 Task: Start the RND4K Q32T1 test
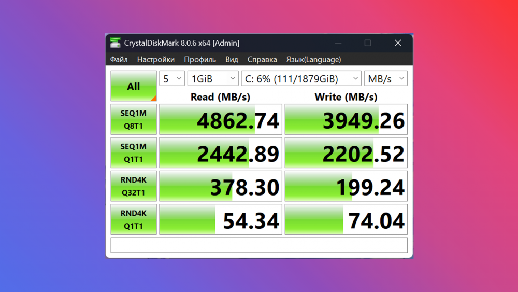pos(134,186)
